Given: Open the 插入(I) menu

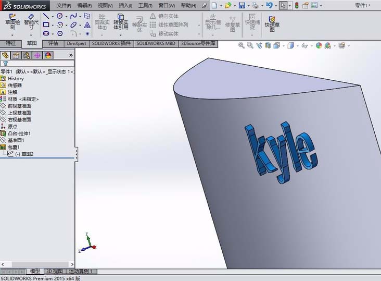Looking at the screenshot, I should (x=125, y=5).
